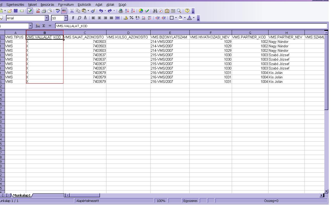Open the Name Box dropdown arrow

point(30,26)
